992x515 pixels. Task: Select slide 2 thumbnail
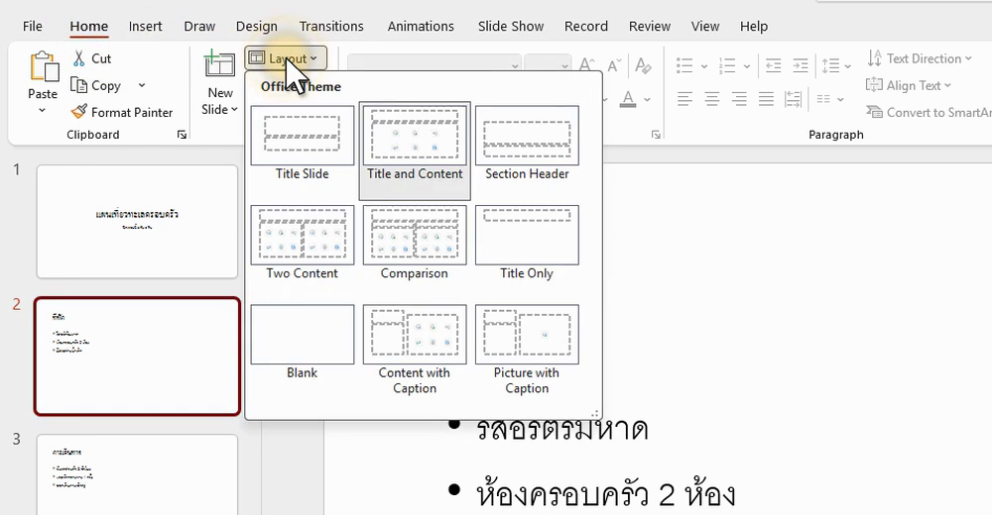coord(137,357)
